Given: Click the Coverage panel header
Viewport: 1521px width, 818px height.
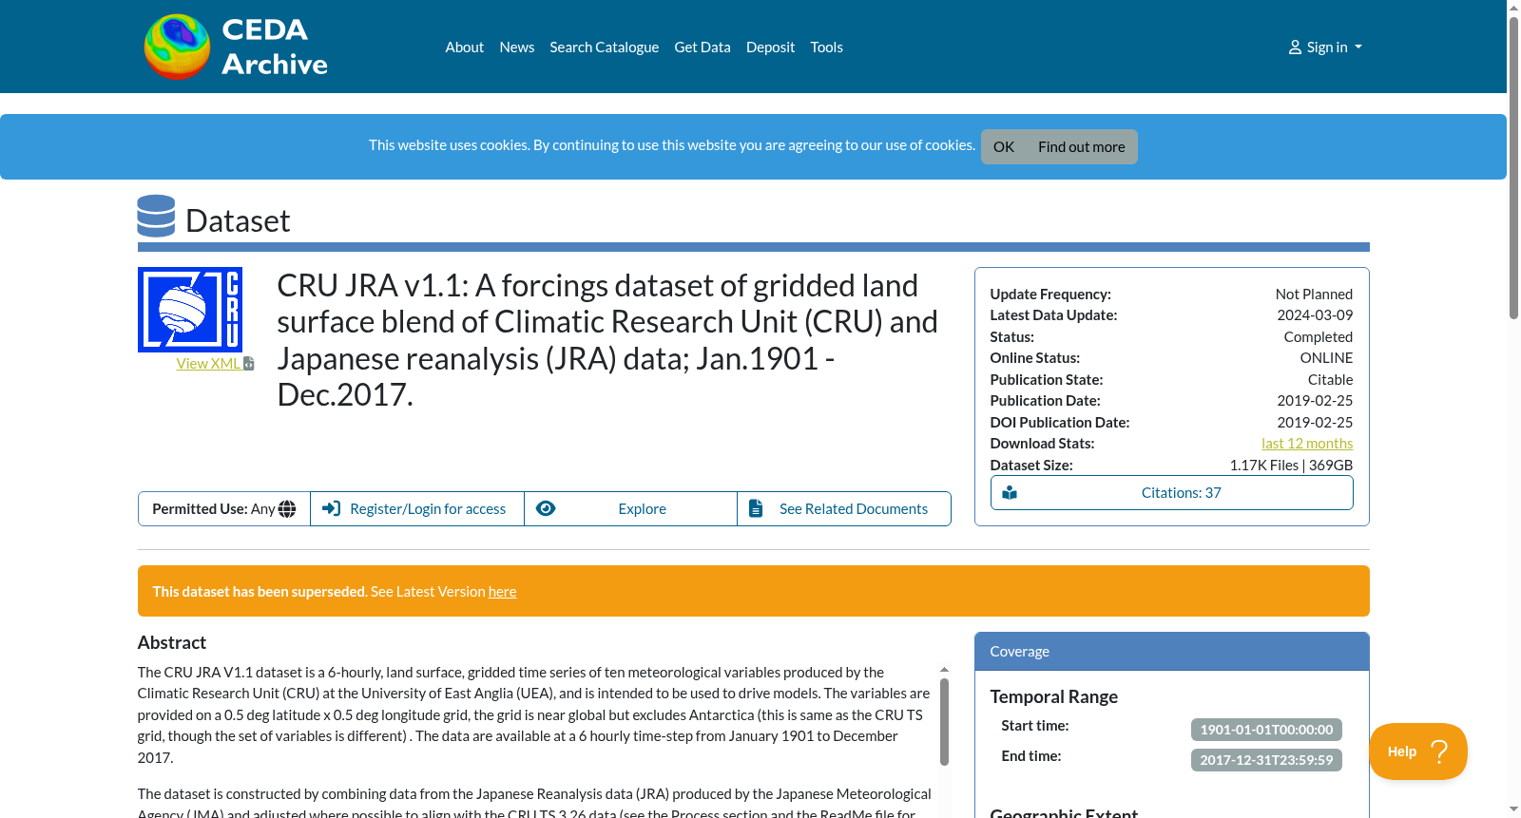Looking at the screenshot, I should pos(1172,652).
